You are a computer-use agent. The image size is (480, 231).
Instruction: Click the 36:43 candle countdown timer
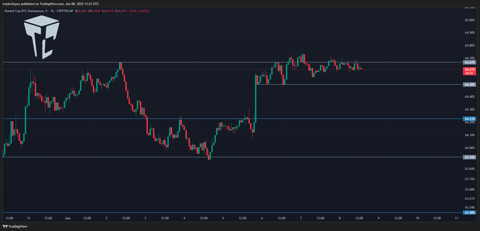470,73
